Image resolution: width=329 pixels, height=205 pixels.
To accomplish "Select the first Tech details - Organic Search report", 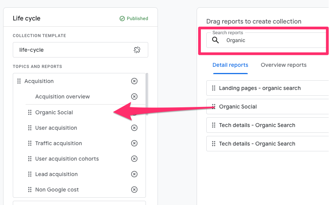I will (257, 125).
